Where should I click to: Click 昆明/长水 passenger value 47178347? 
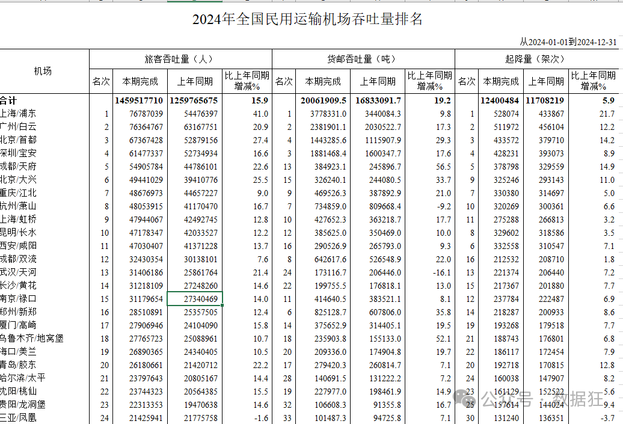click(146, 233)
